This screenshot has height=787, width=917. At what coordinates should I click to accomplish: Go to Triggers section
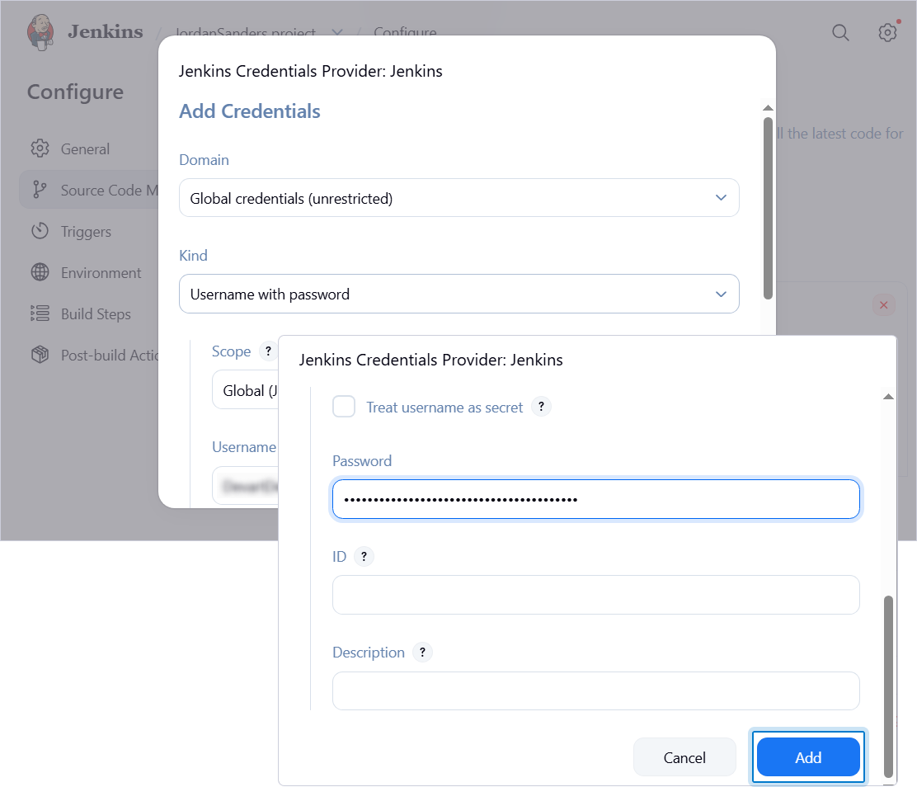point(89,231)
